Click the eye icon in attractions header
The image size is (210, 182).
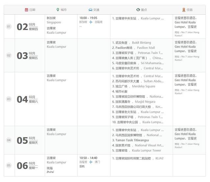[138, 10]
